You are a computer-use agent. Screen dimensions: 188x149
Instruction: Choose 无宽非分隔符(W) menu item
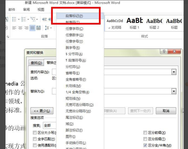tap(80, 111)
